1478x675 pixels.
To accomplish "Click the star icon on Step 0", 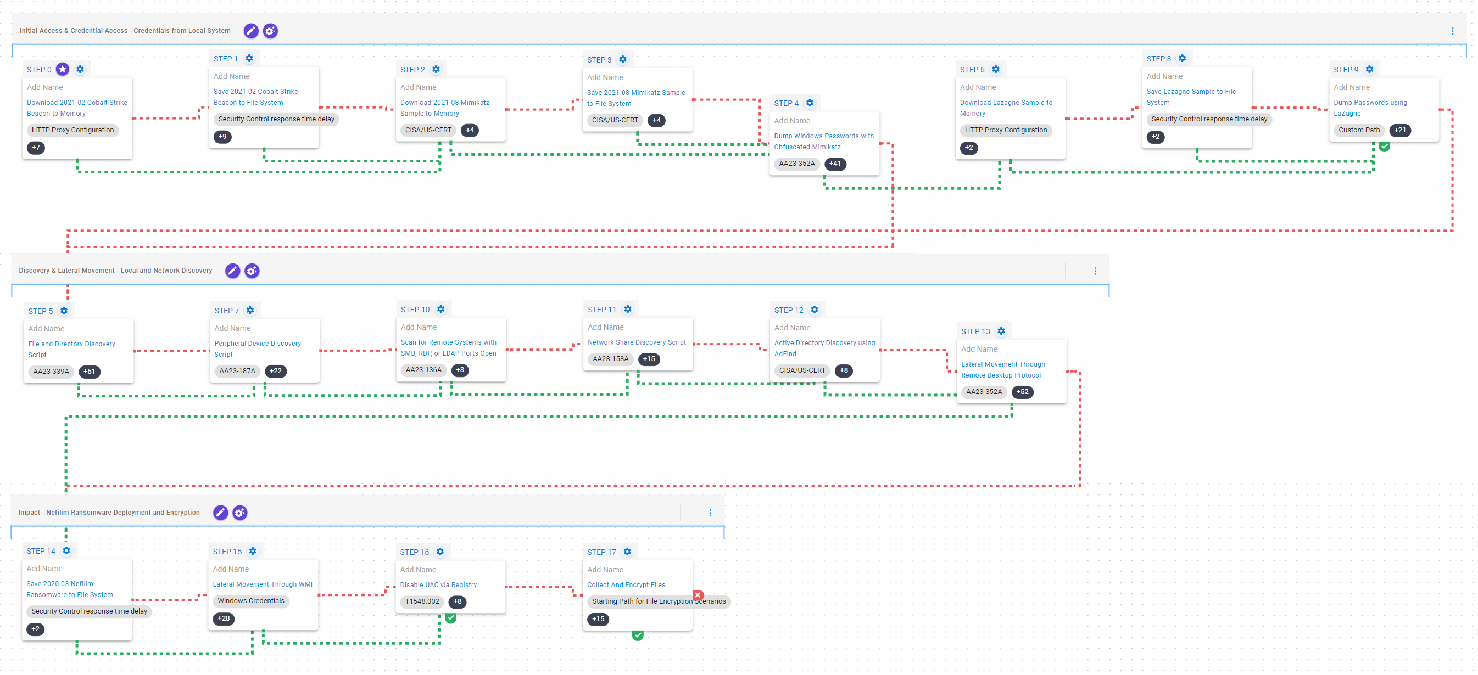I will 63,69.
